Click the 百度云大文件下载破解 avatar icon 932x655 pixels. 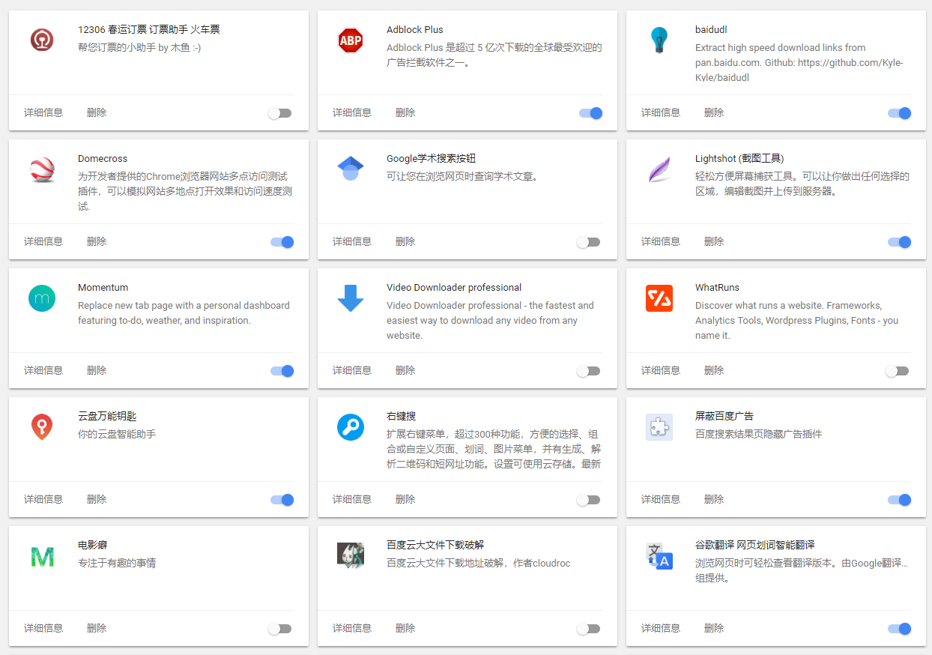(x=351, y=555)
